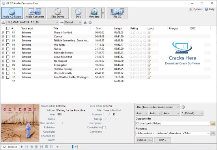
Task: Click the Metadata toolbar icon
Action: pos(94,13)
